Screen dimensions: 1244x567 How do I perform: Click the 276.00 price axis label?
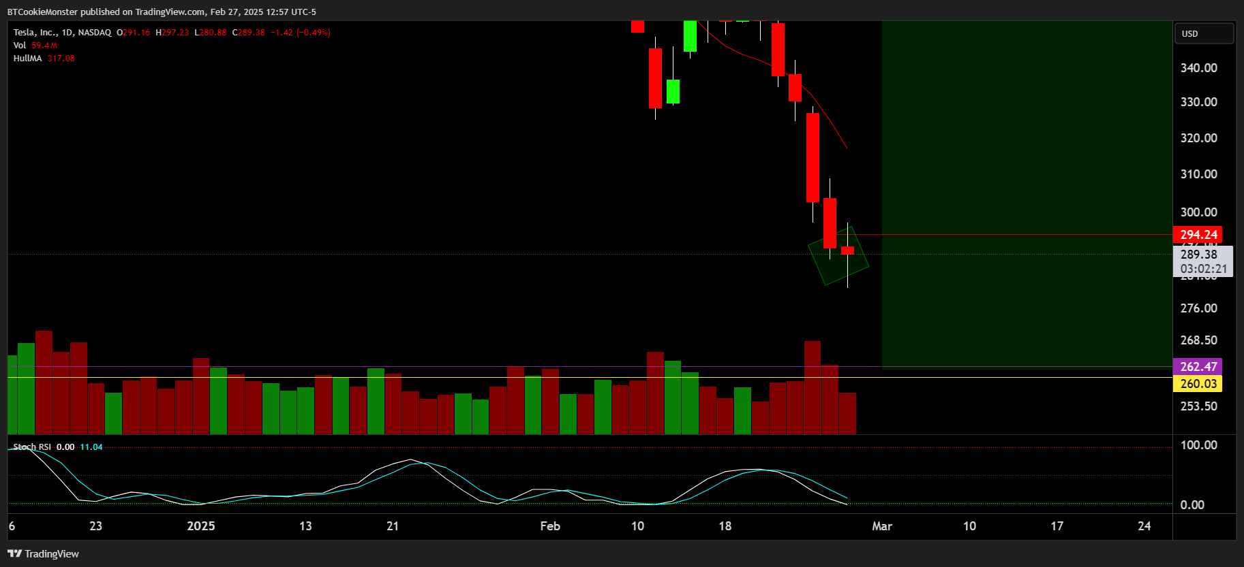[x=1199, y=308]
